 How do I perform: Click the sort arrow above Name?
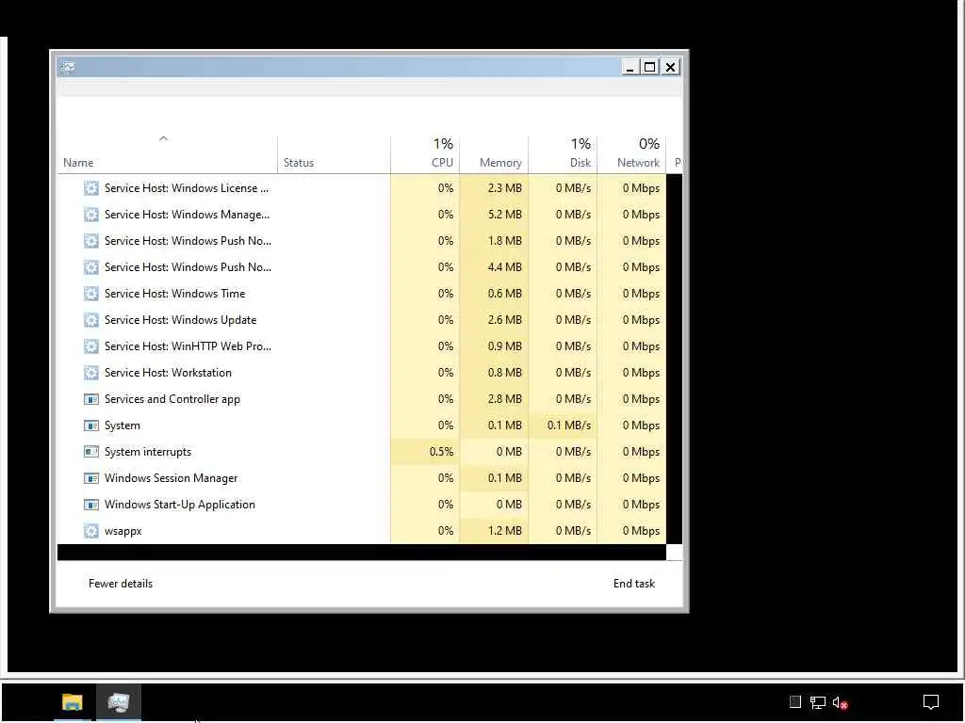[163, 139]
